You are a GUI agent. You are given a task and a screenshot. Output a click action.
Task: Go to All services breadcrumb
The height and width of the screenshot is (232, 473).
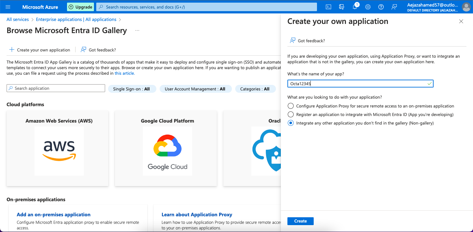[18, 19]
